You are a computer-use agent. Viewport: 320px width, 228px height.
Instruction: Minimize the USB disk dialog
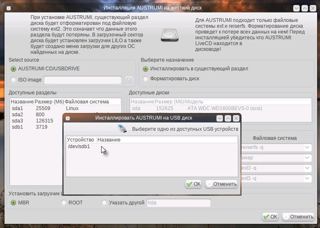coord(220,118)
